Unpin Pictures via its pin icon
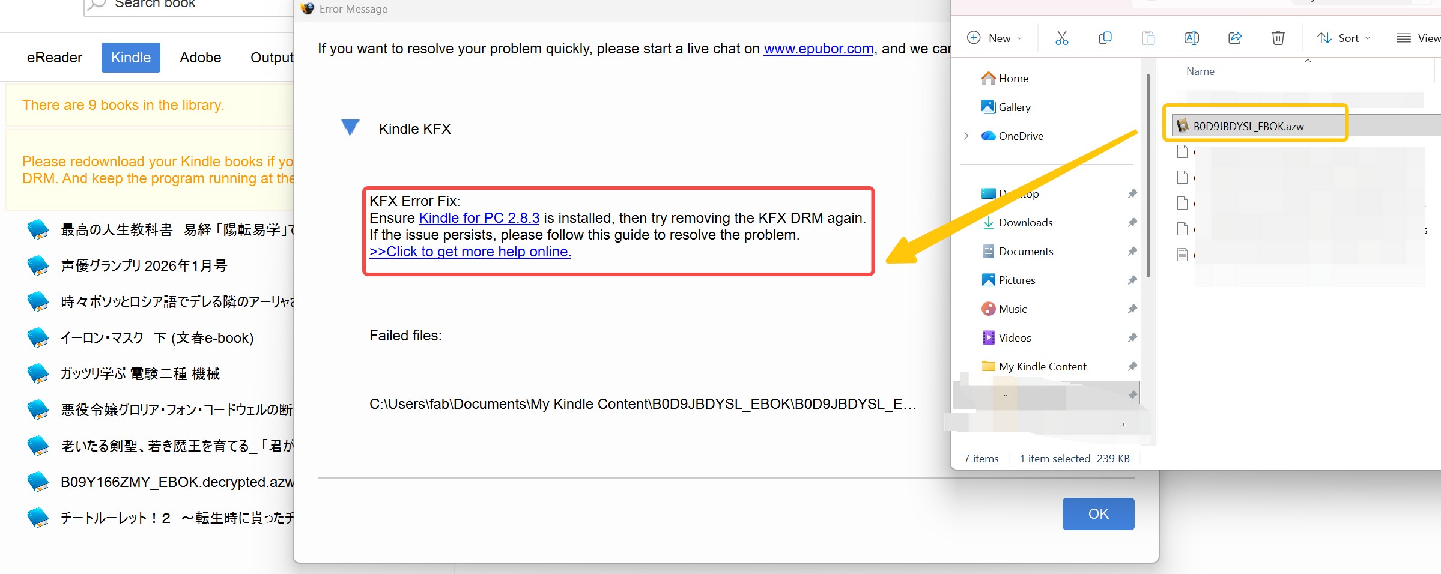Screen dimensions: 1441x574 tap(1132, 280)
